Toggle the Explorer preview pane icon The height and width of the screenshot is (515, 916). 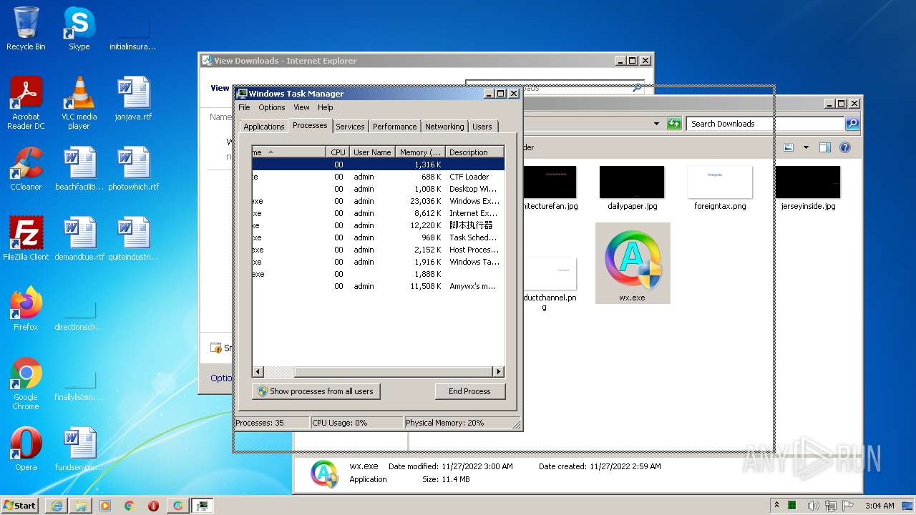(x=824, y=147)
